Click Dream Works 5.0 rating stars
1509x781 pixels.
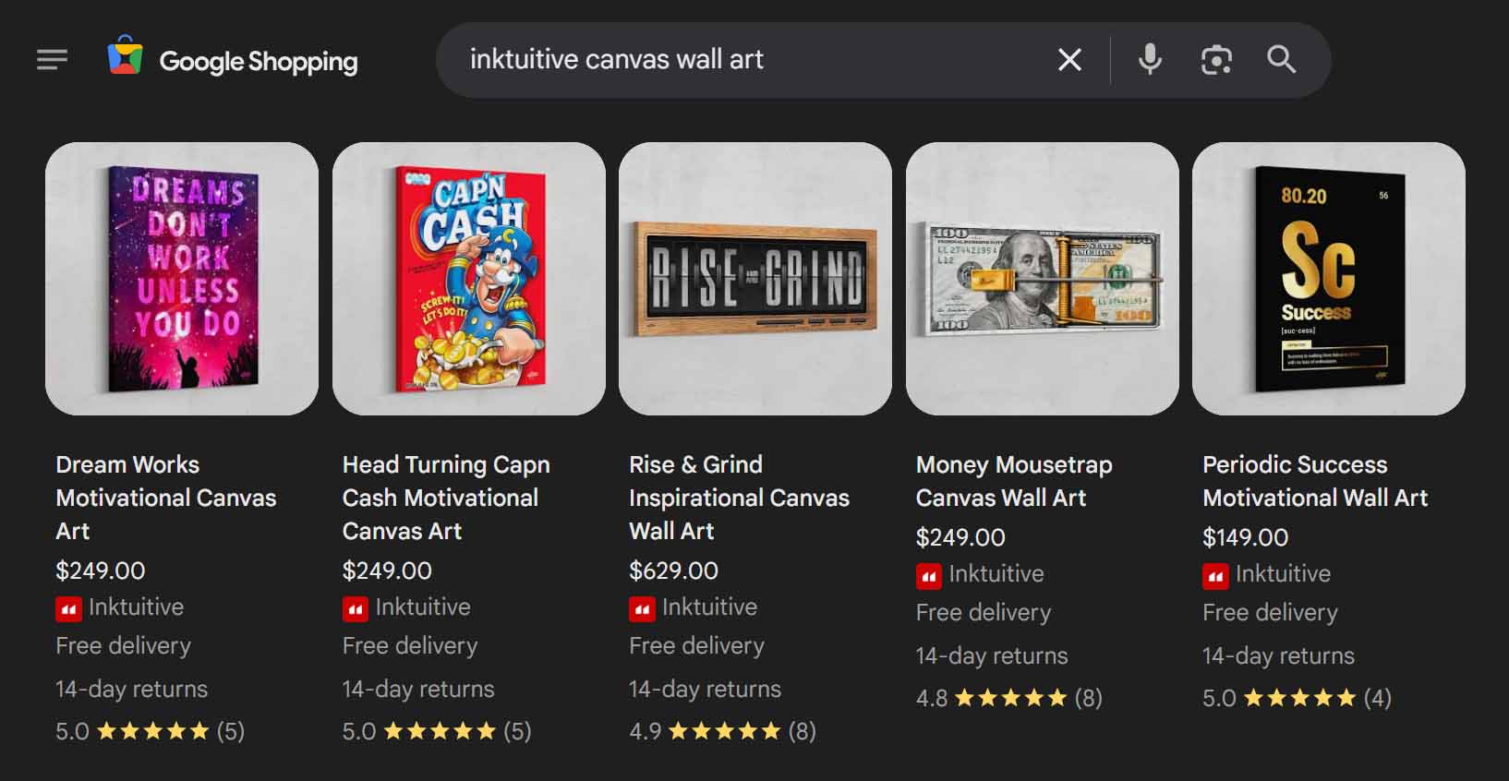click(x=153, y=731)
